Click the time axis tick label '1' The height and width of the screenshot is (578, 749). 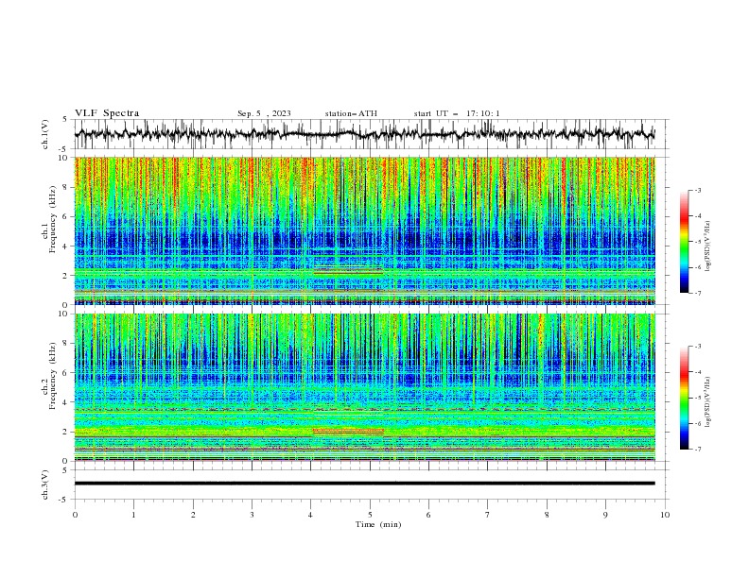click(x=133, y=515)
